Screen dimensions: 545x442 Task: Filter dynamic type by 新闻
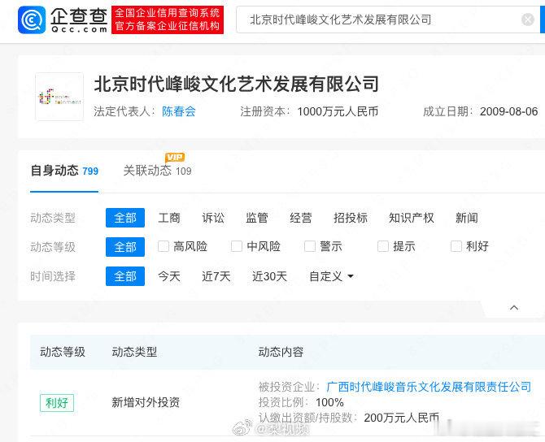tap(466, 218)
